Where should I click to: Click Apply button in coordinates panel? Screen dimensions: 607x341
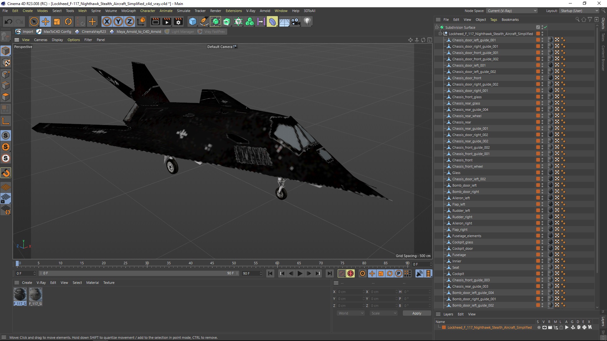coord(417,313)
